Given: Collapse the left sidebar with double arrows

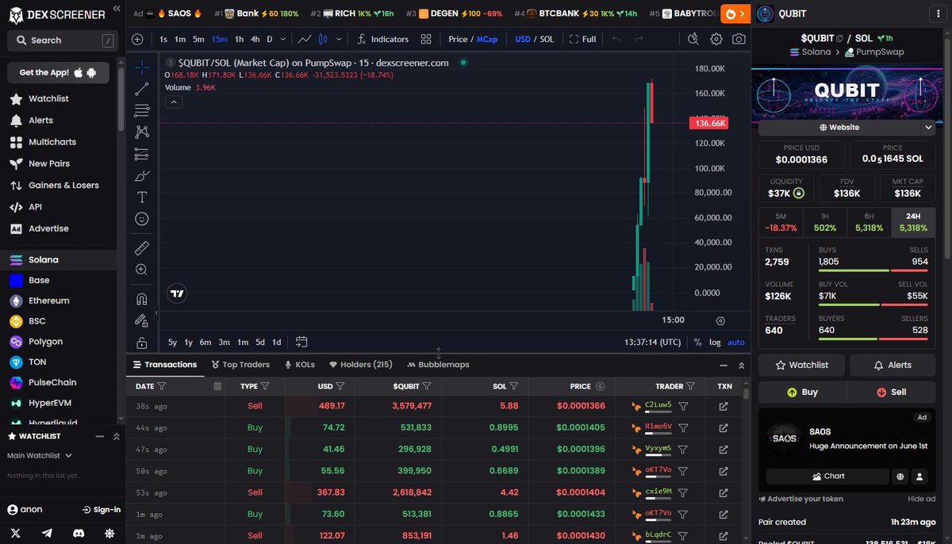Looking at the screenshot, I should [117, 9].
